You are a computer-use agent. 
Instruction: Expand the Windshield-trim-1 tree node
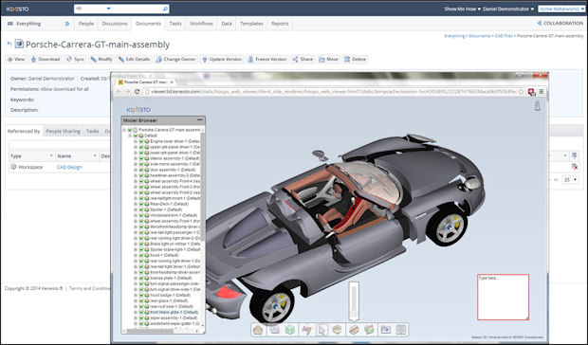(x=136, y=215)
